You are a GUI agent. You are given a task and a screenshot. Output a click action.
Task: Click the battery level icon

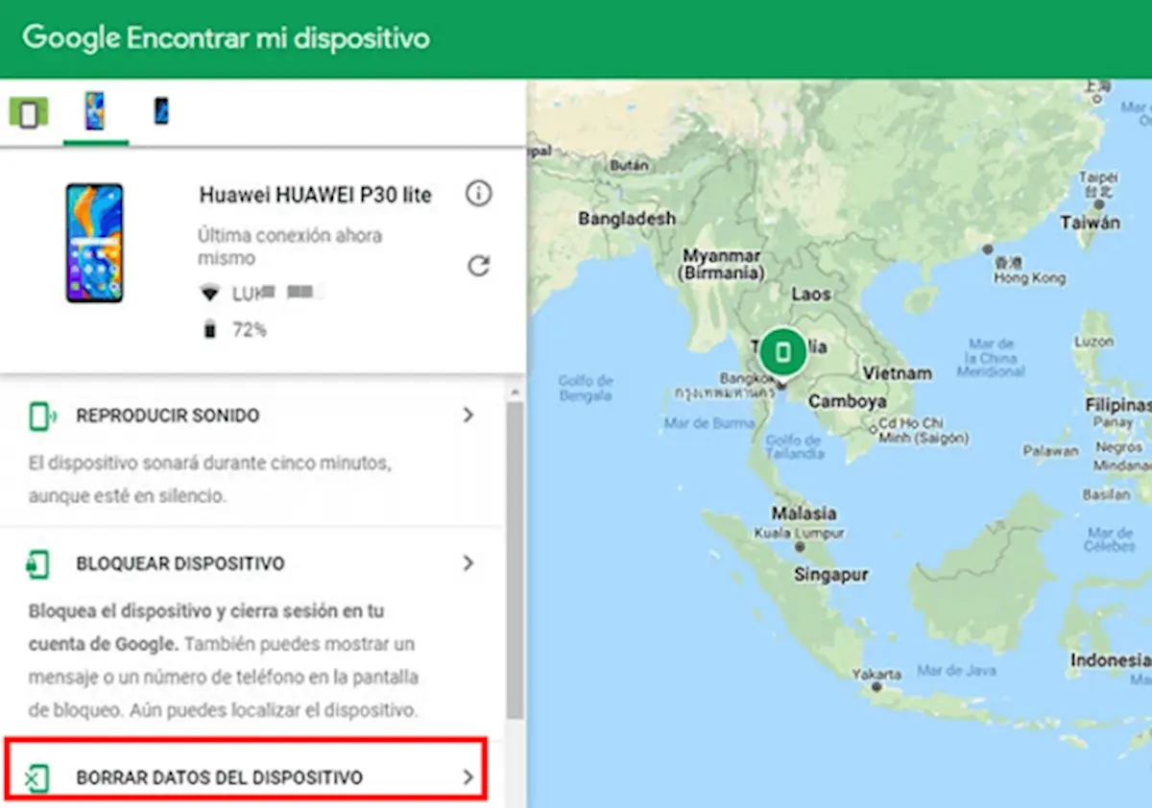click(209, 330)
